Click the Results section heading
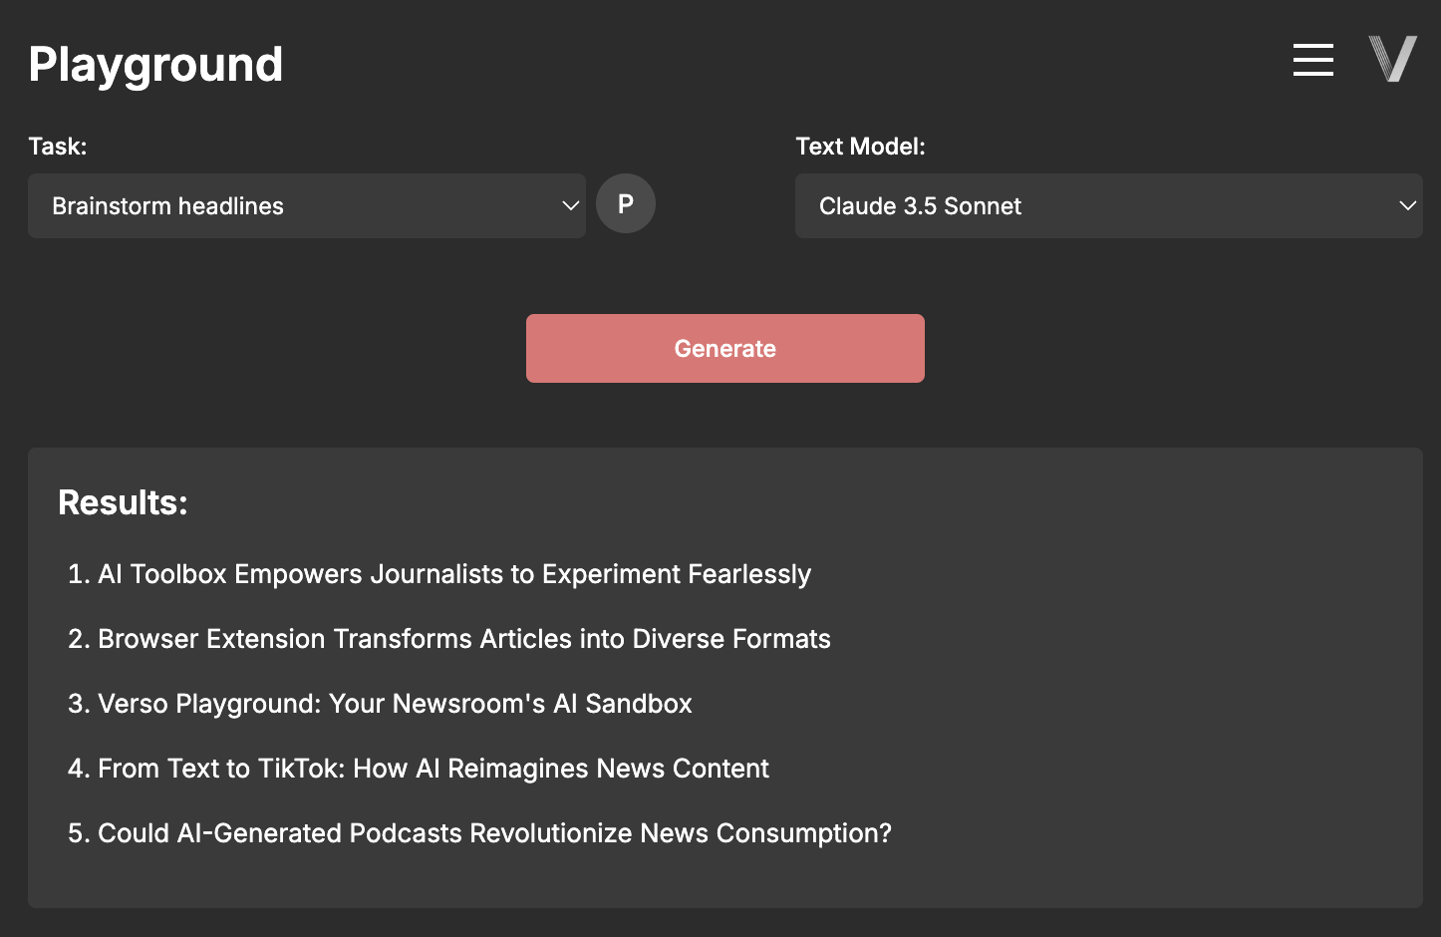 point(123,502)
